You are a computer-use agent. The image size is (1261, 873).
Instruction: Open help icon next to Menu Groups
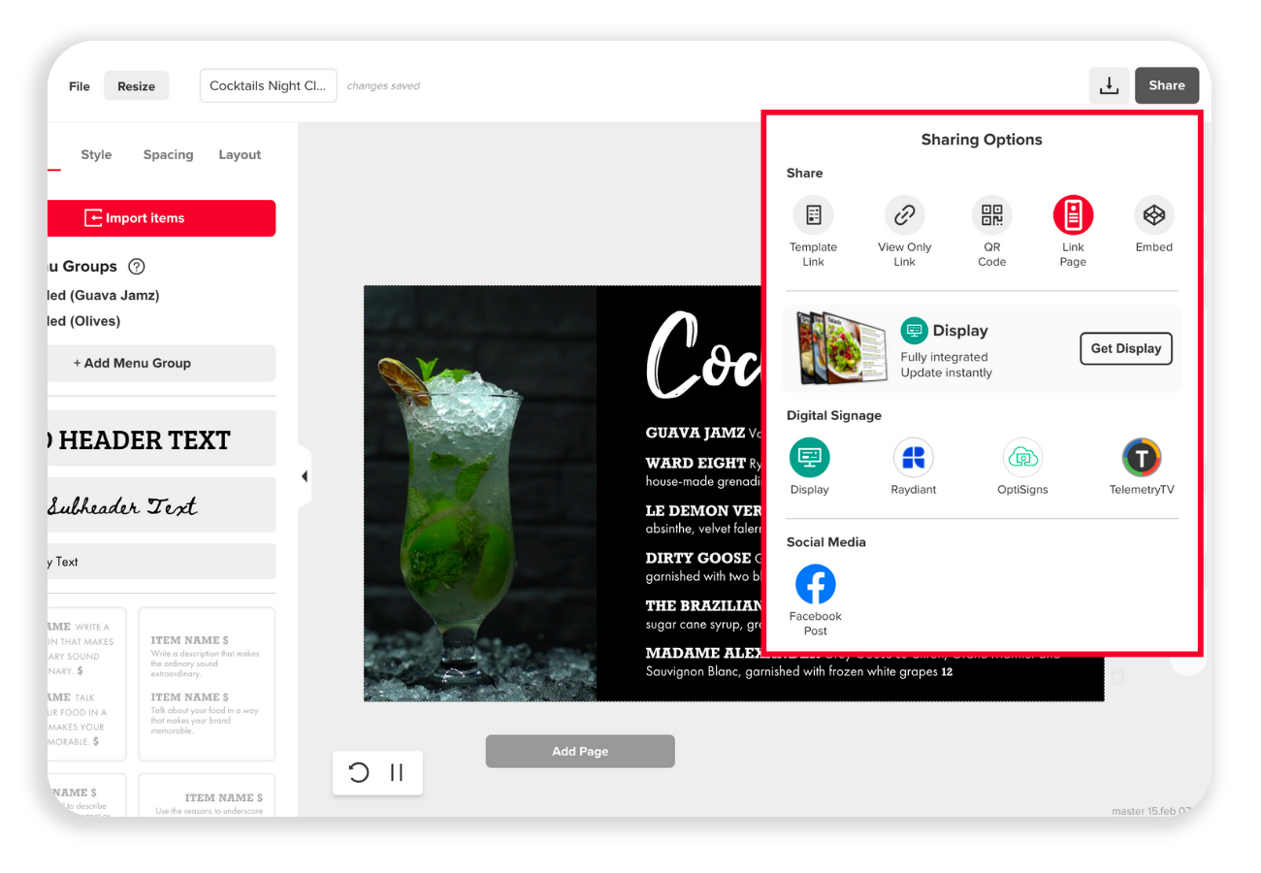point(137,267)
